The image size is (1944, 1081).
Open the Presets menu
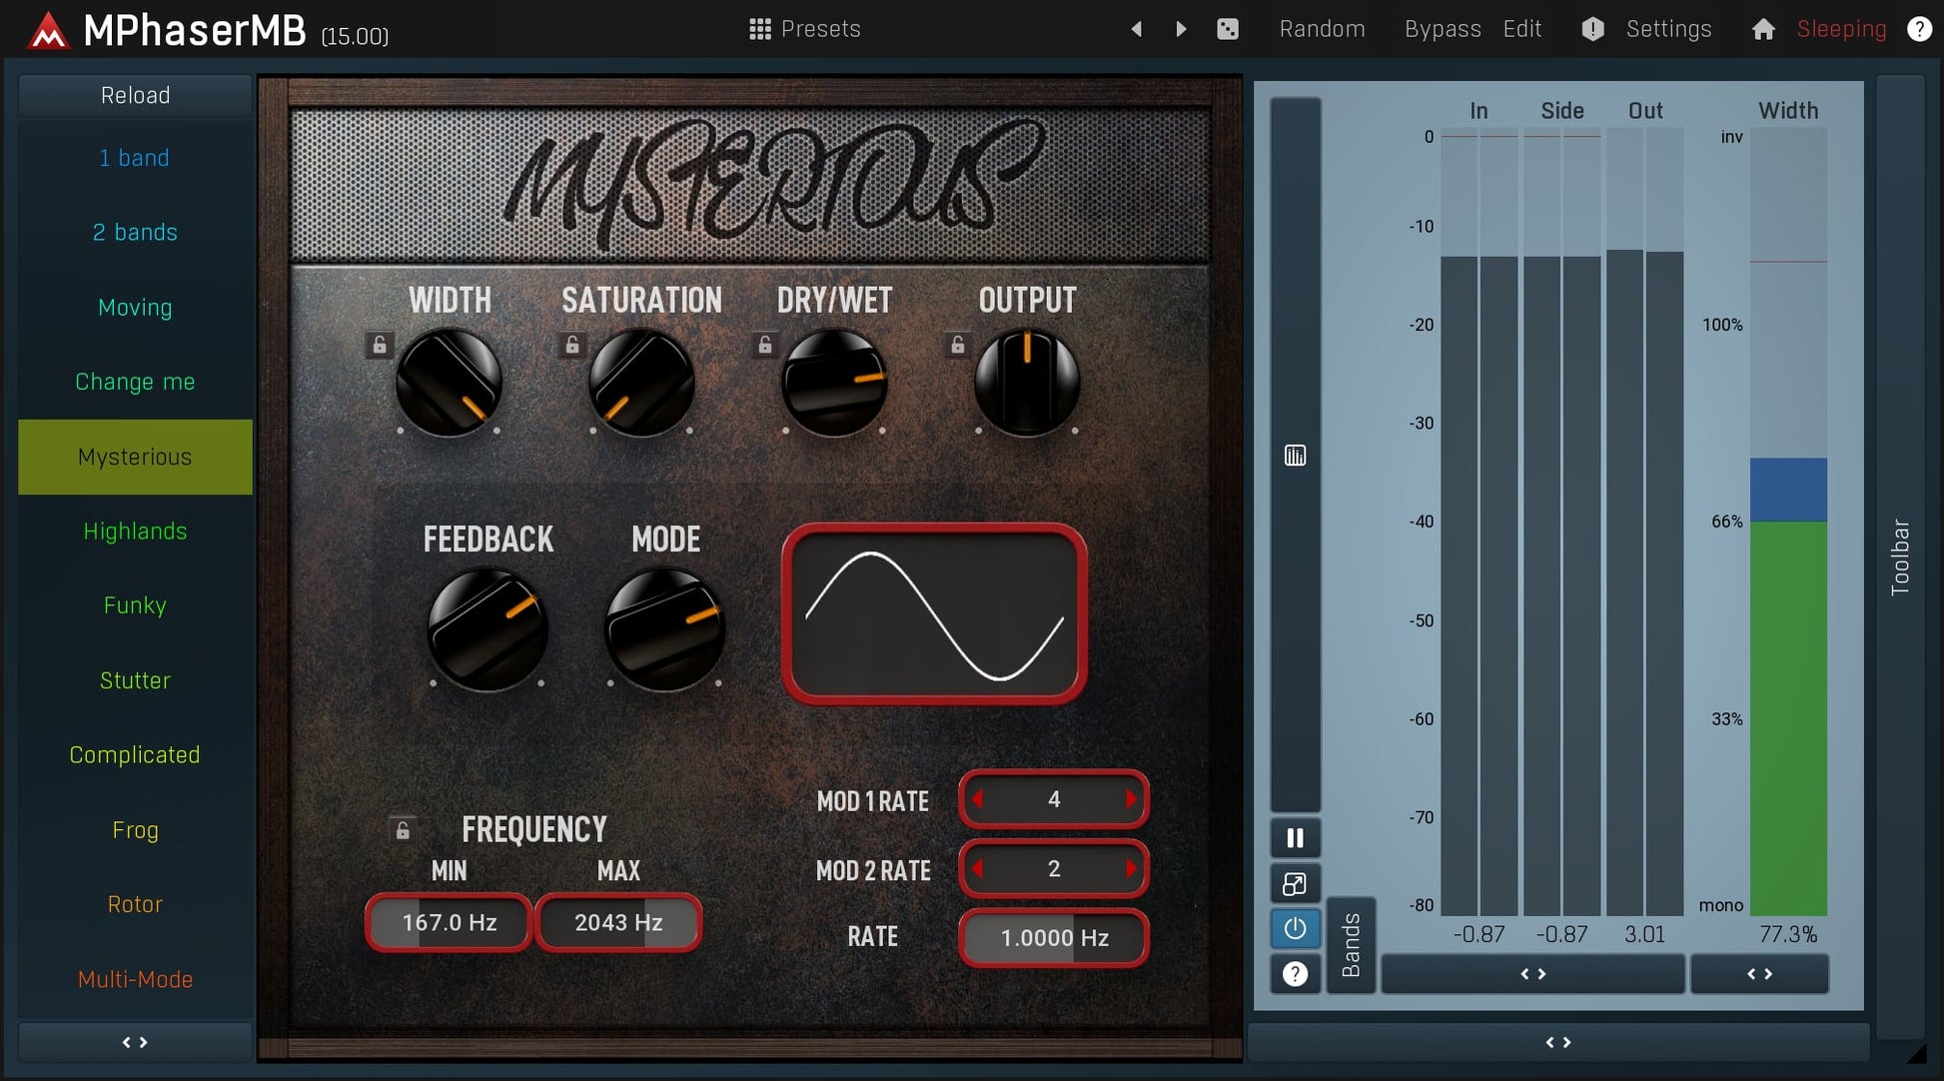point(804,29)
